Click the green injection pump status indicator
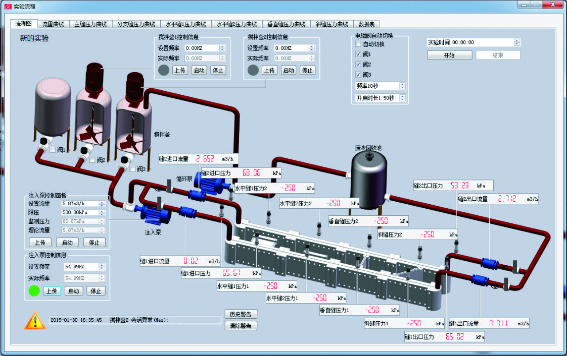Viewport: 567px width, 356px height. point(34,290)
